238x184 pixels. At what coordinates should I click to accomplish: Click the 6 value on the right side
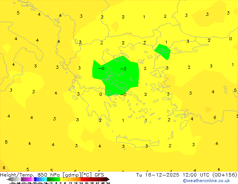[215, 118]
